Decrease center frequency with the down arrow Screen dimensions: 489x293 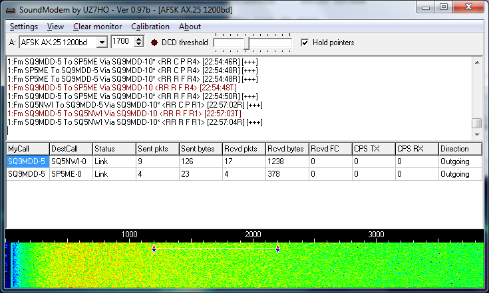[138, 45]
